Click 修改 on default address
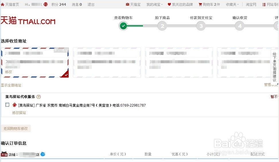Viewport: 279px width, 162px height. coord(8,72)
